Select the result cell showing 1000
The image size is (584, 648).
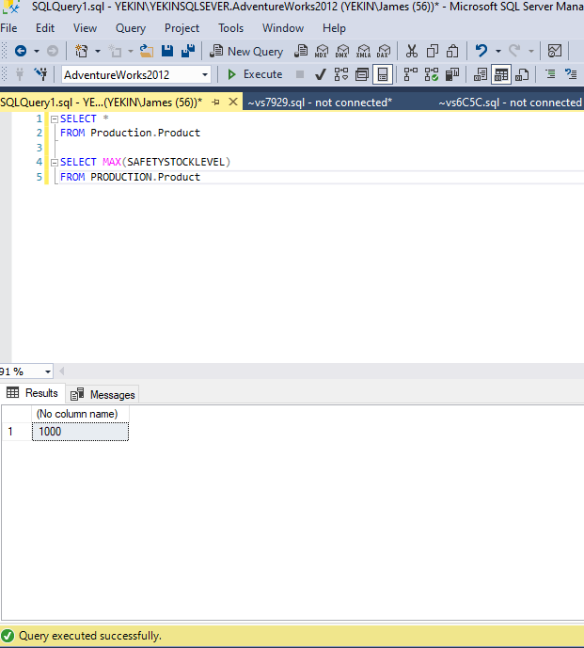pos(80,432)
